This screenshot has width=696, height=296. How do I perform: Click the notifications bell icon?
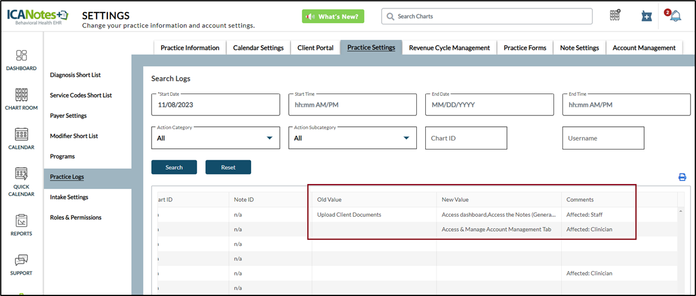675,16
